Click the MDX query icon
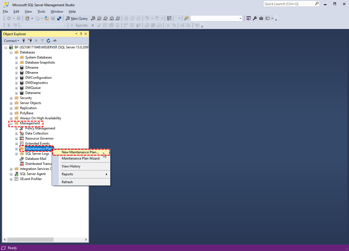 coord(99,18)
